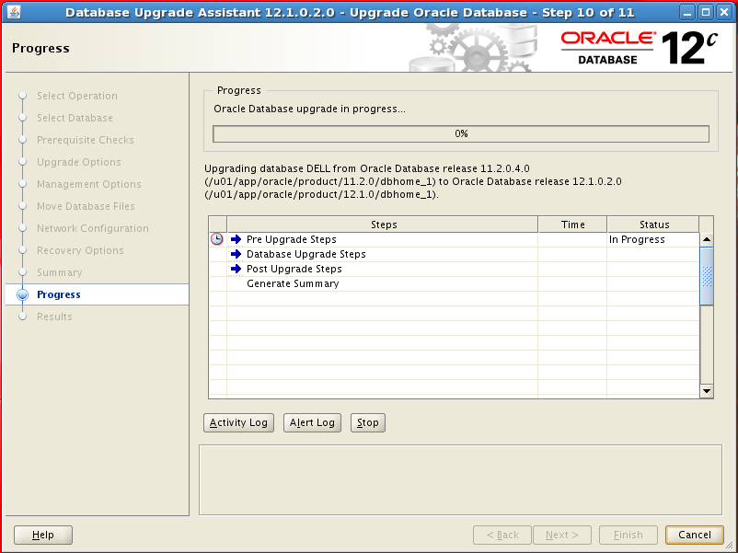Click the disabled Finish button
The width and height of the screenshot is (738, 553).
pyautogui.click(x=628, y=535)
